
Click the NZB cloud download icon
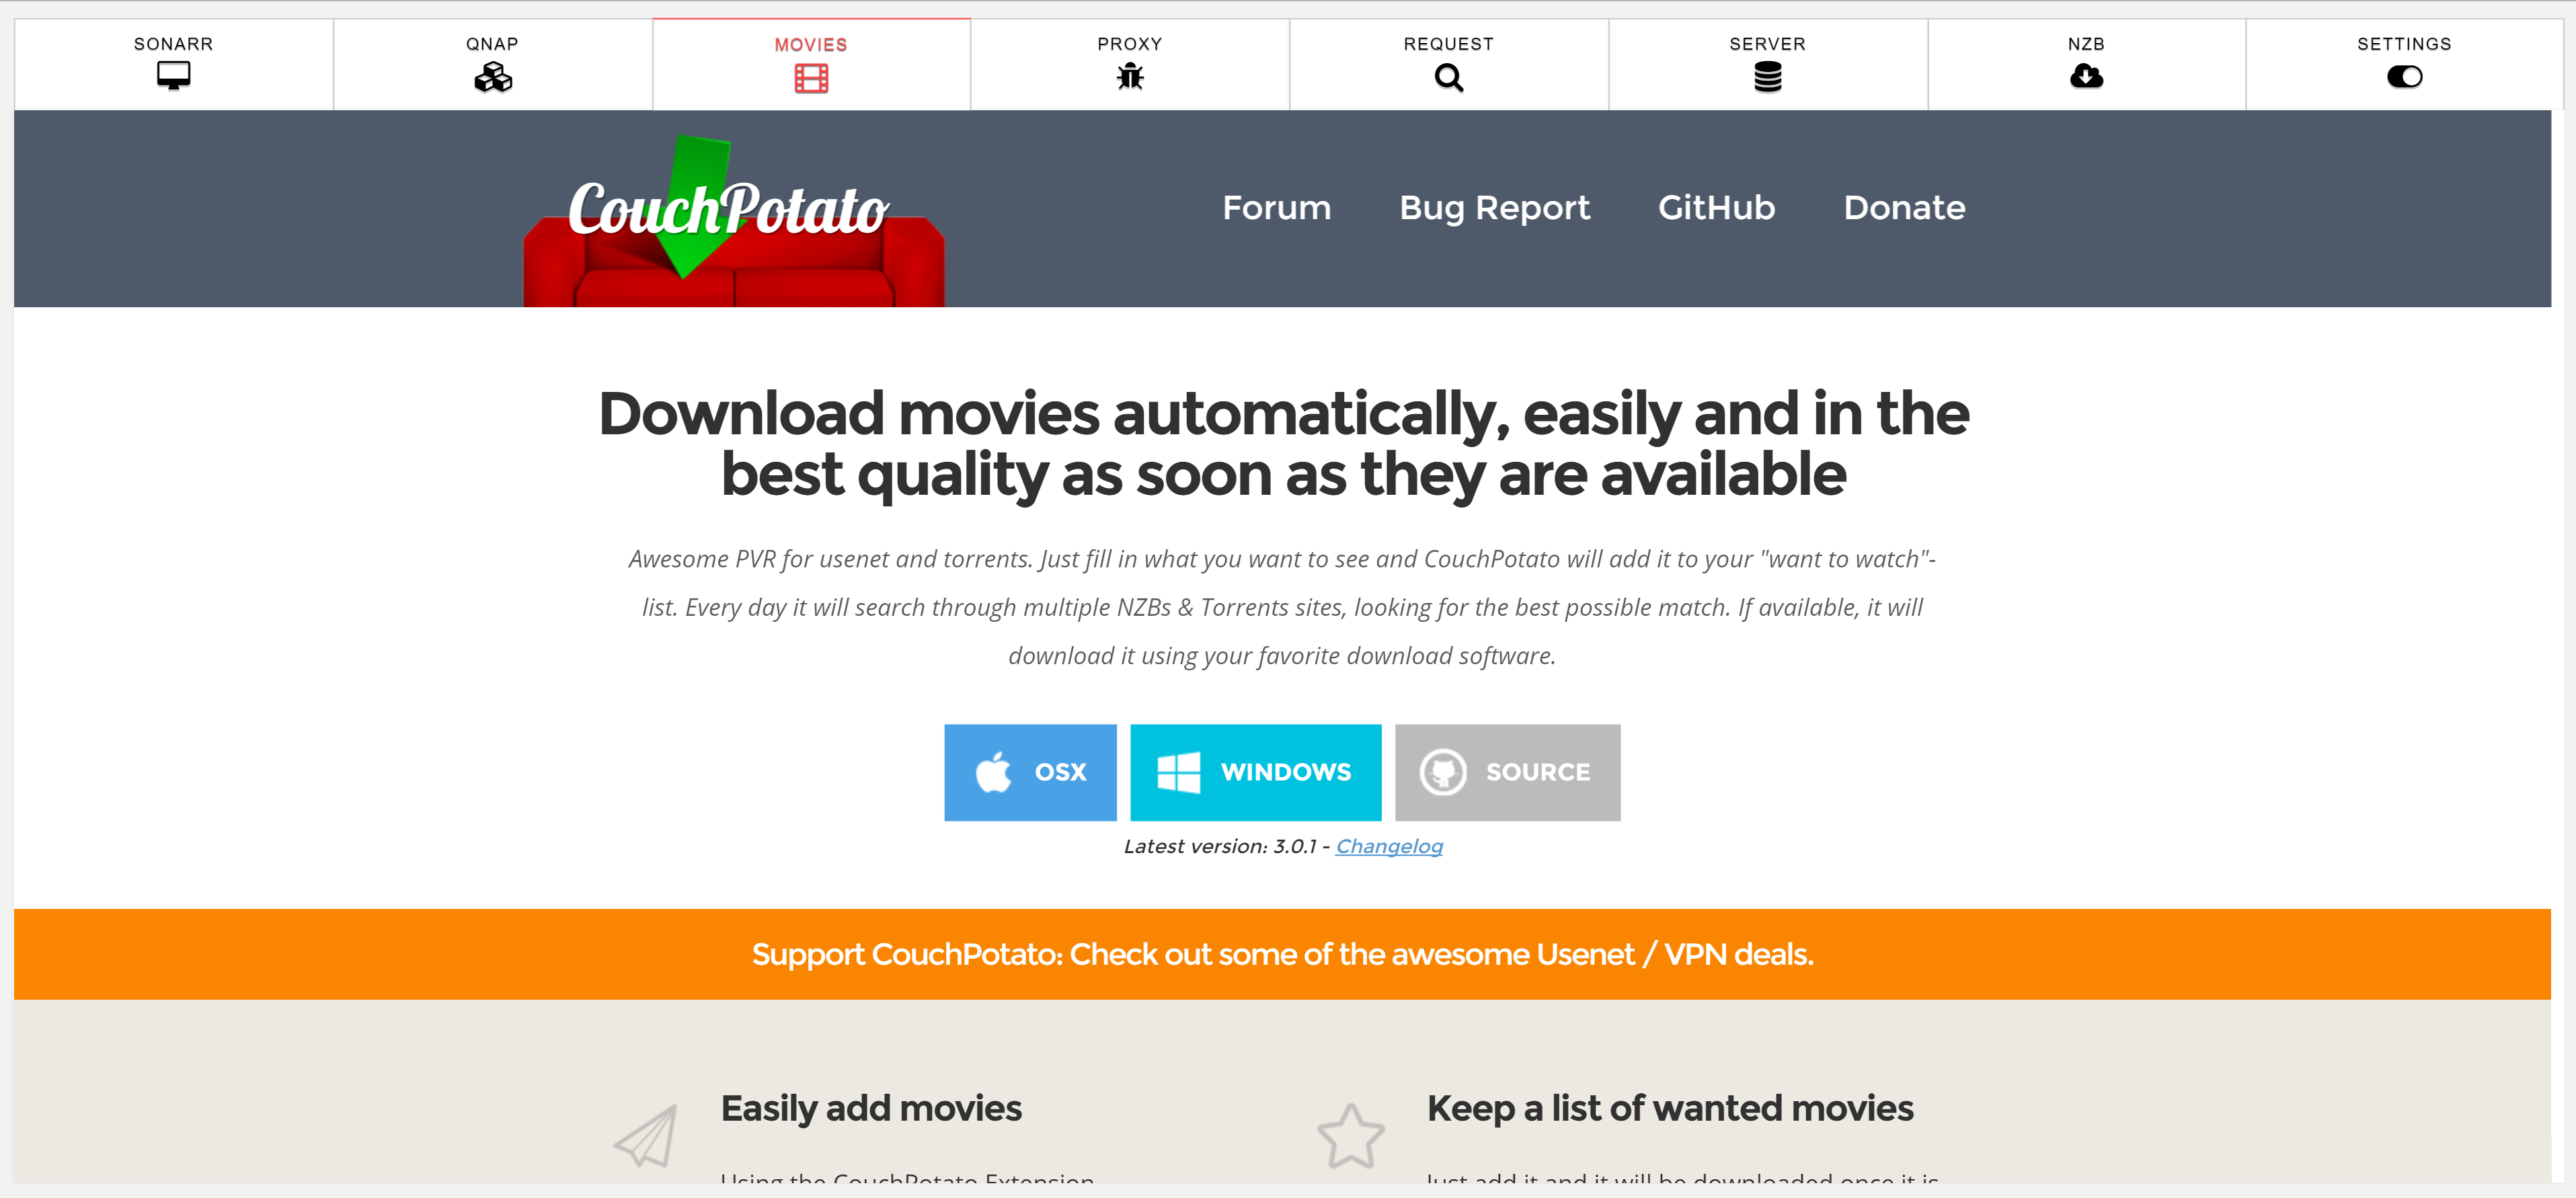click(2086, 77)
